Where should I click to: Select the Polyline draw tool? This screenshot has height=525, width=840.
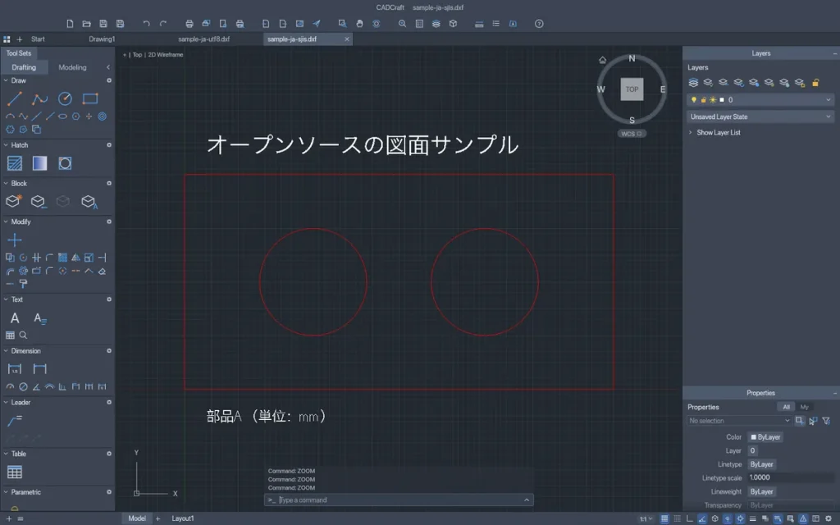[x=39, y=98]
